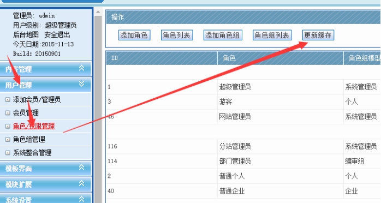Expand the 系统设置 section chevron
This screenshot has height=203, width=381.
click(x=82, y=199)
